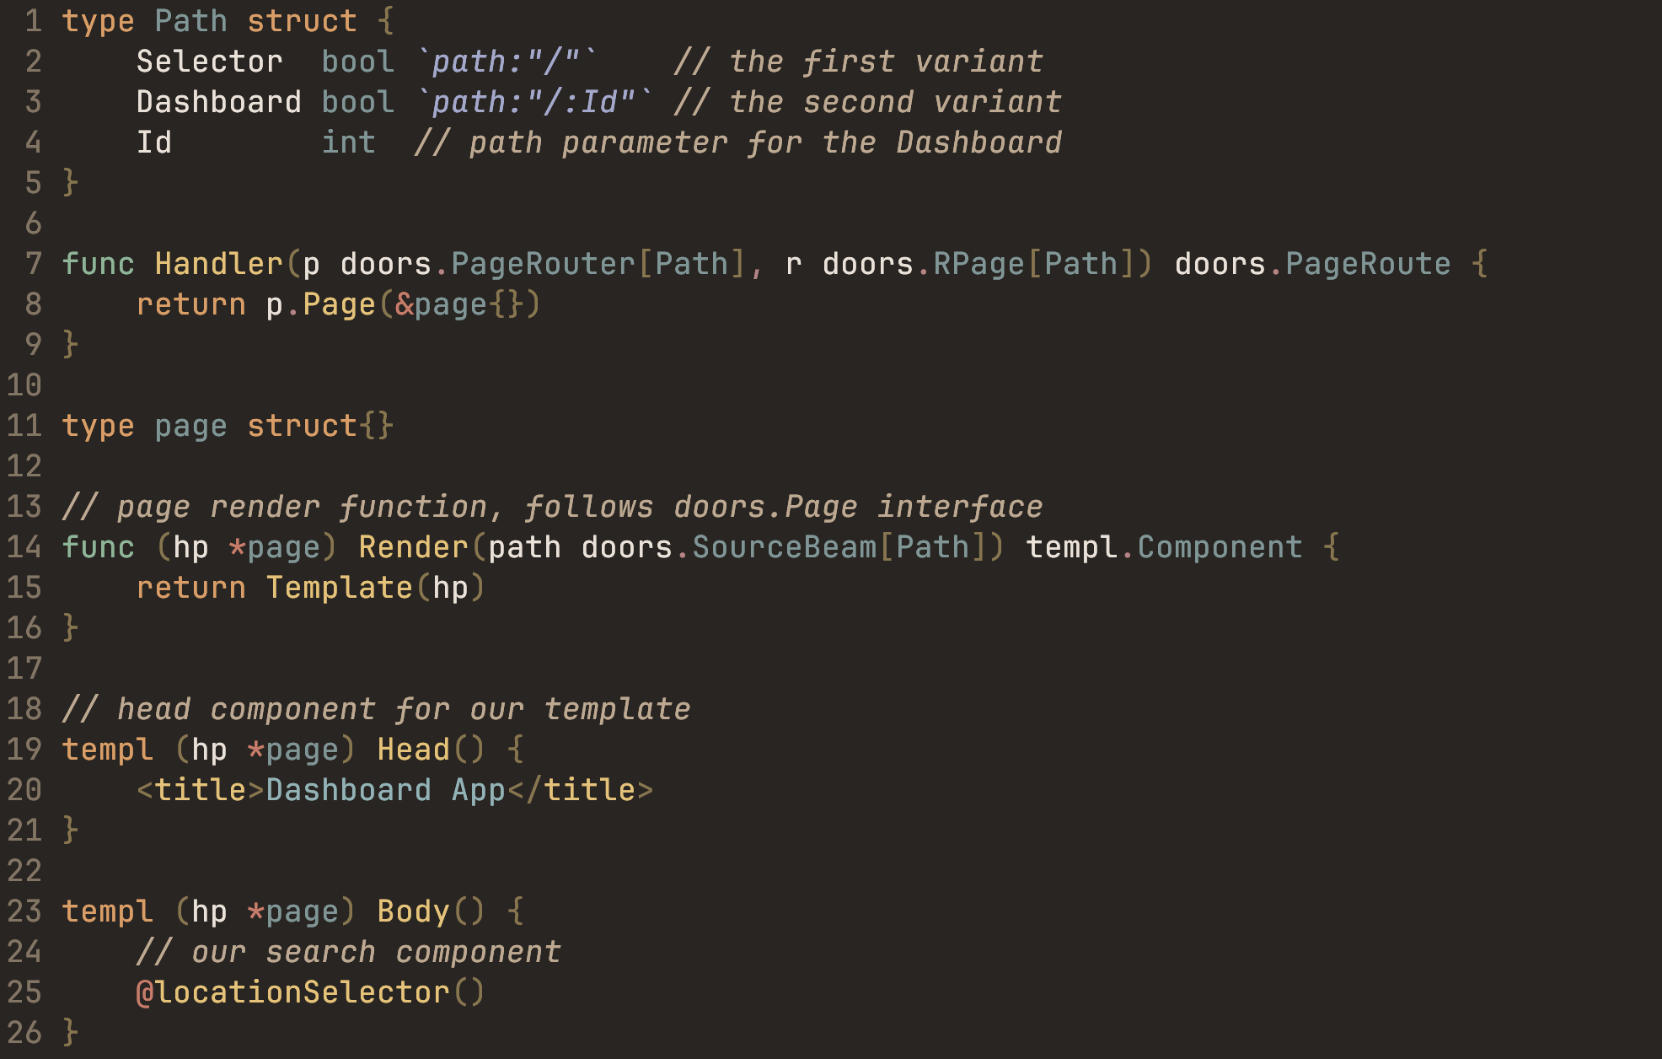Click the PageRoute return type
The height and width of the screenshot is (1059, 1662).
[x=1367, y=264]
